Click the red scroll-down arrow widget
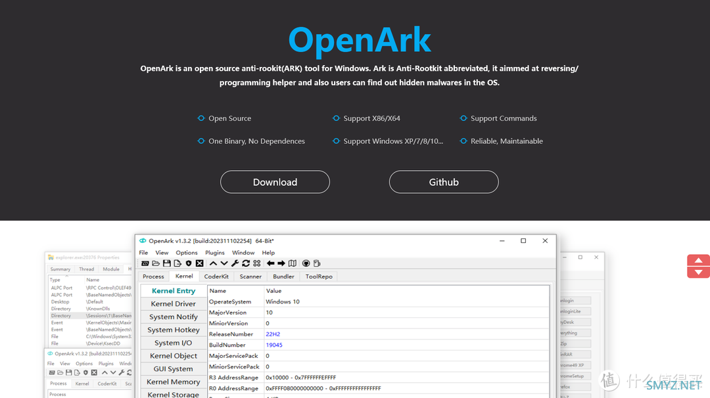The image size is (710, 398). (699, 273)
